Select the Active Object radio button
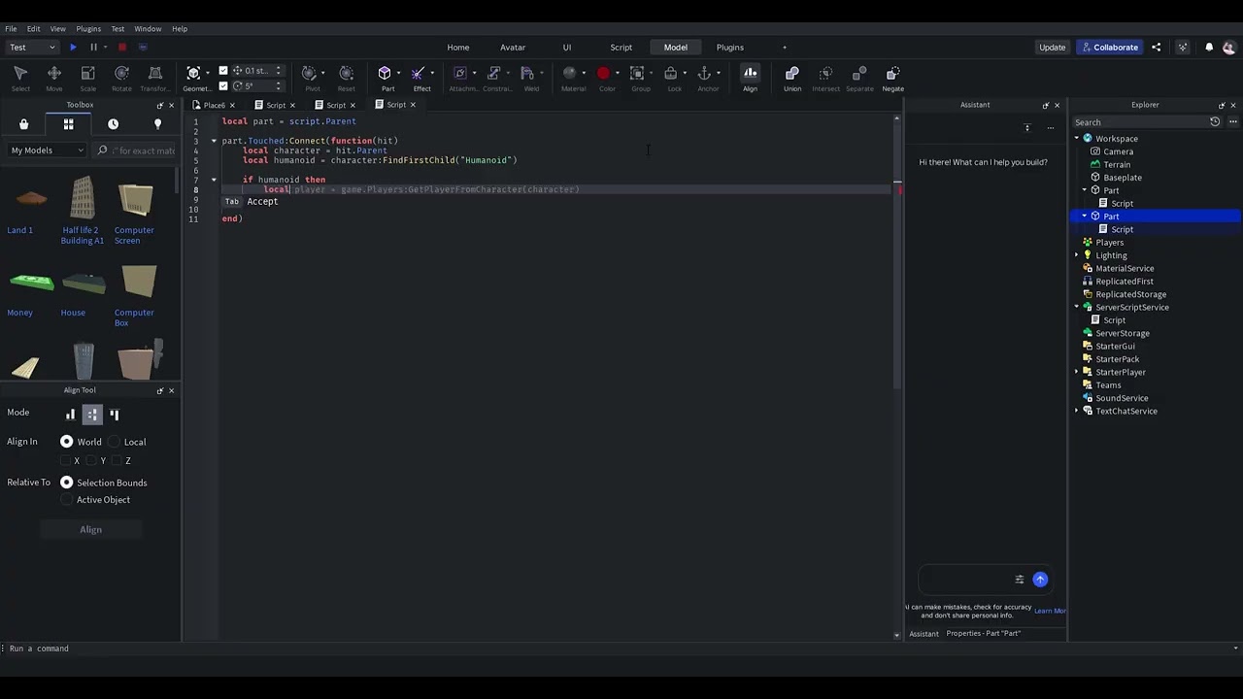 click(67, 500)
